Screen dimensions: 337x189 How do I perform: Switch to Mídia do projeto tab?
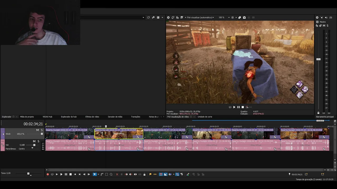click(27, 117)
